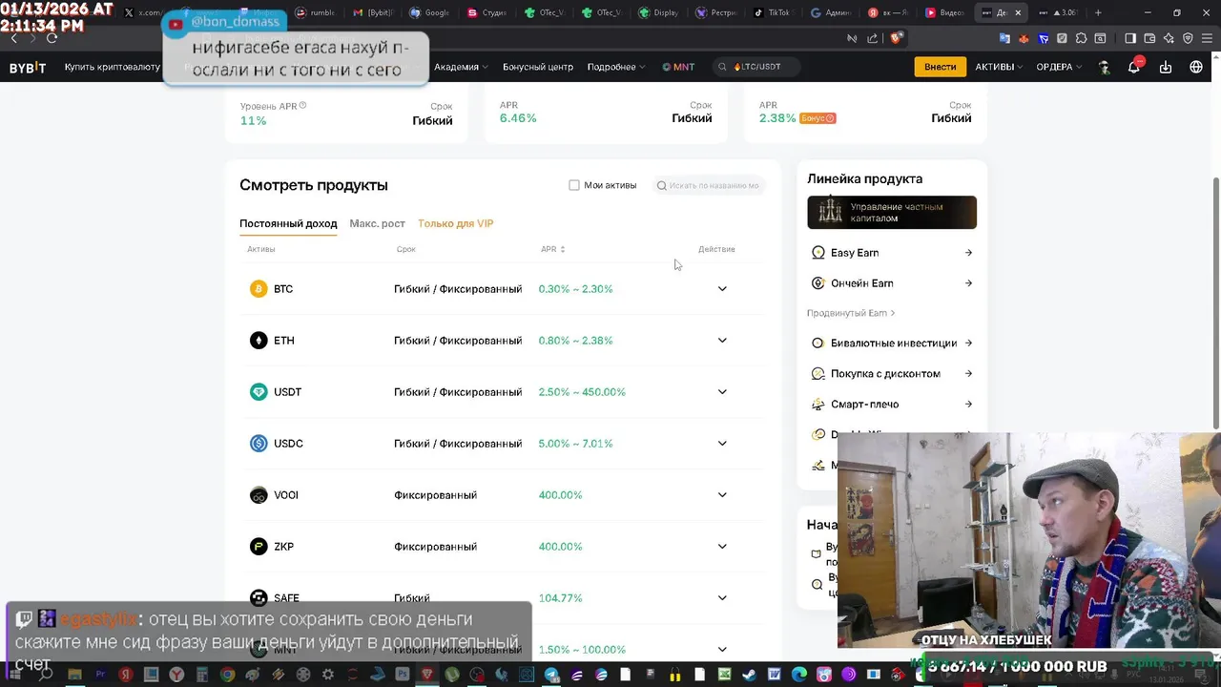Viewport: 1221px width, 687px height.
Task: Expand the VOOI product row
Action: pyautogui.click(x=722, y=494)
